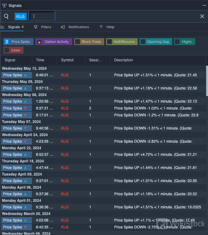
Task: Toggle the Lows signal checkbox
Action: [7, 50]
